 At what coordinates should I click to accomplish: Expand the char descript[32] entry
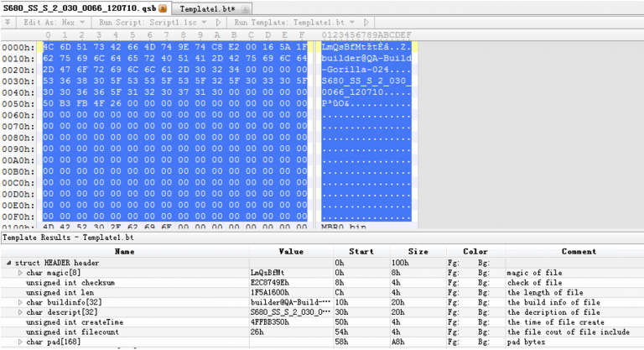[x=20, y=312]
